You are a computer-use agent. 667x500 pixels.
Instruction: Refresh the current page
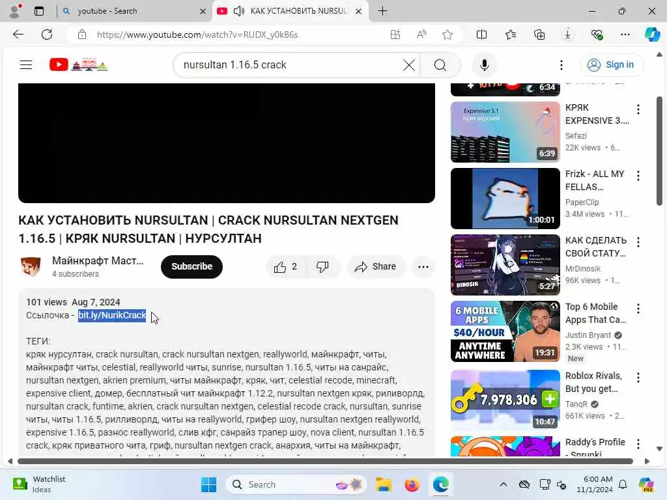click(47, 35)
